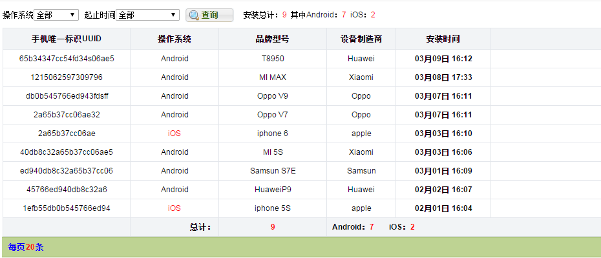Expand the 起止时间 dropdown
Image resolution: width=601 pixels, height=258 pixels.
point(147,15)
